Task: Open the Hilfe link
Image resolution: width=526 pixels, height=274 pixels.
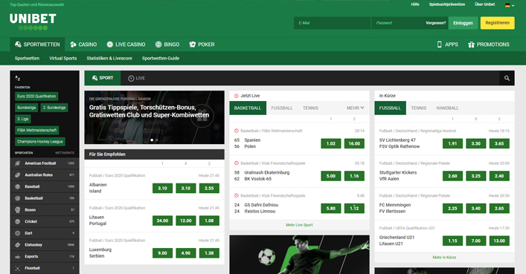Action: point(415,4)
